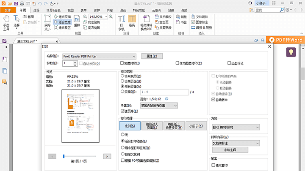
Task: Click the save icon in quick toolbar
Action: pos(16,3)
